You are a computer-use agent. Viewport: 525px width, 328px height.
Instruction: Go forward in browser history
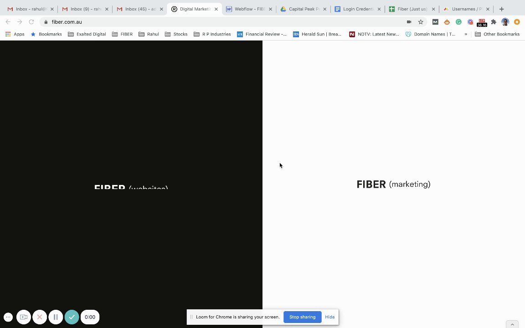[20, 22]
